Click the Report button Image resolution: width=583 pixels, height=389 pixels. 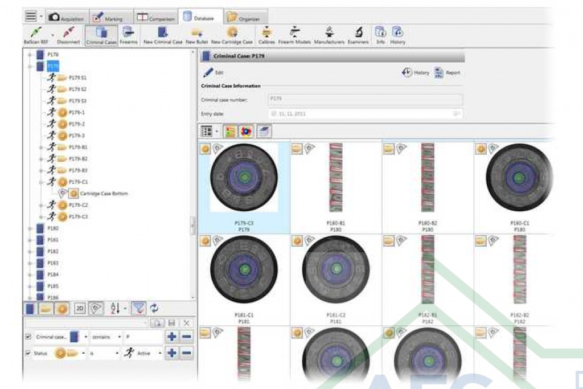tap(447, 73)
